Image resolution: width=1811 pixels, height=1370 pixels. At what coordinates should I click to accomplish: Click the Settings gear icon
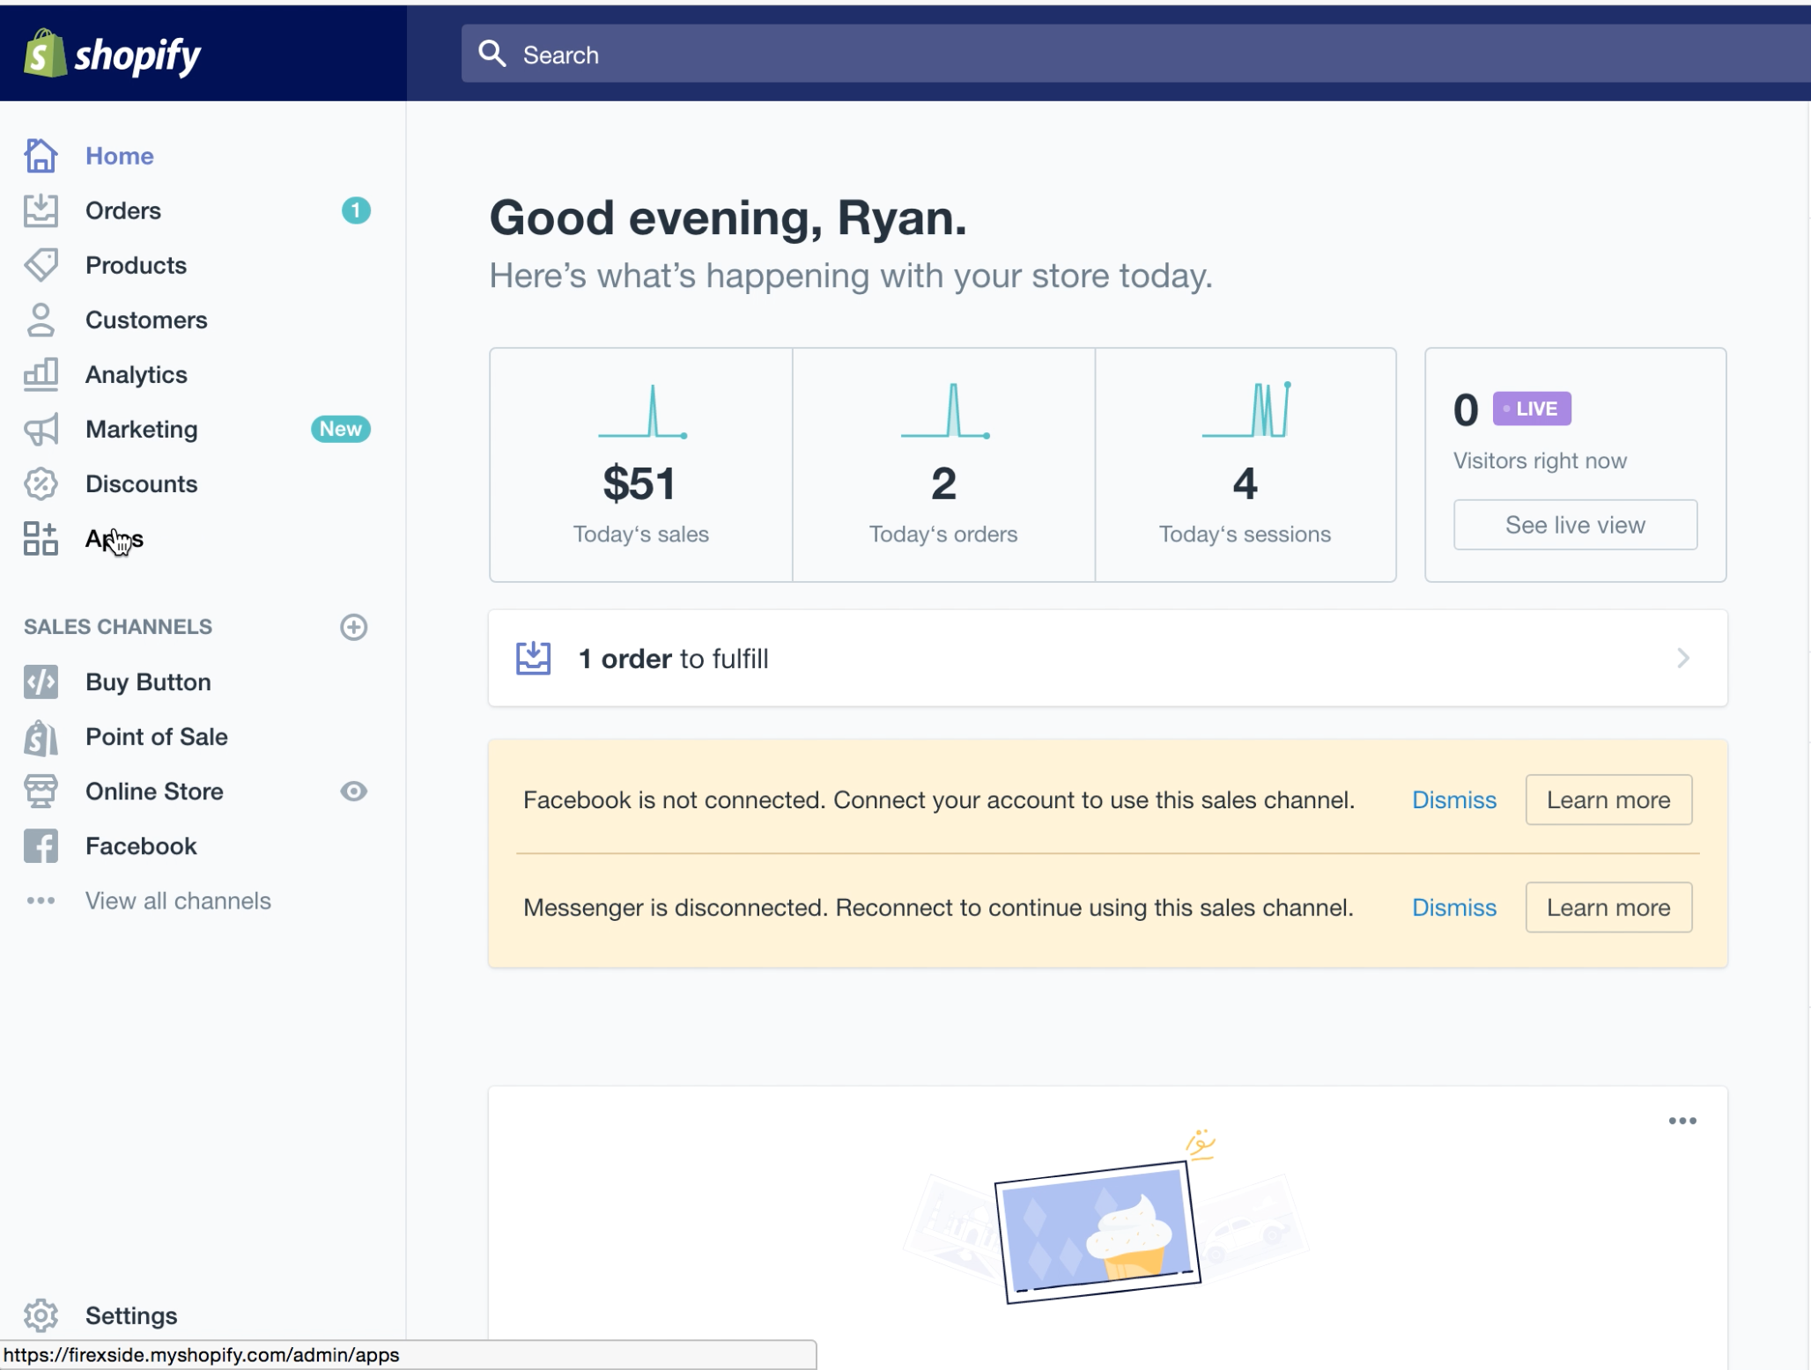pyautogui.click(x=41, y=1315)
